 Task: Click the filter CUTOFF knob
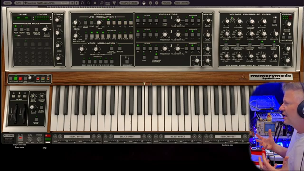click(x=227, y=21)
